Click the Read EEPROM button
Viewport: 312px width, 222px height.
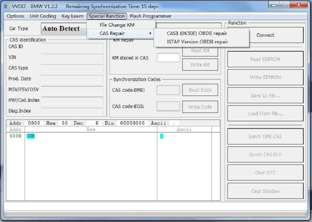265,59
